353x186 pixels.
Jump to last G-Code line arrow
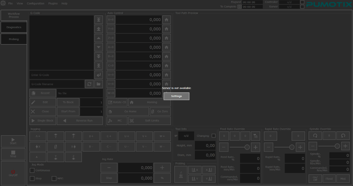click(98, 66)
